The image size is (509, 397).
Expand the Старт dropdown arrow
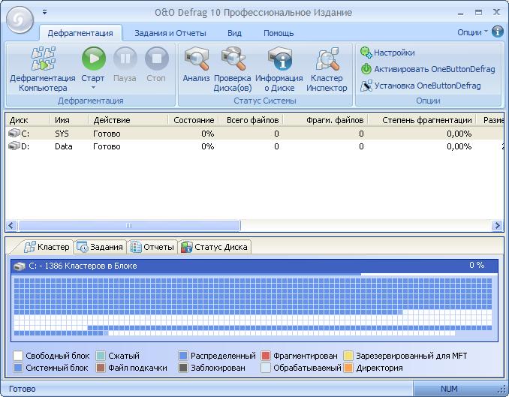(93, 88)
